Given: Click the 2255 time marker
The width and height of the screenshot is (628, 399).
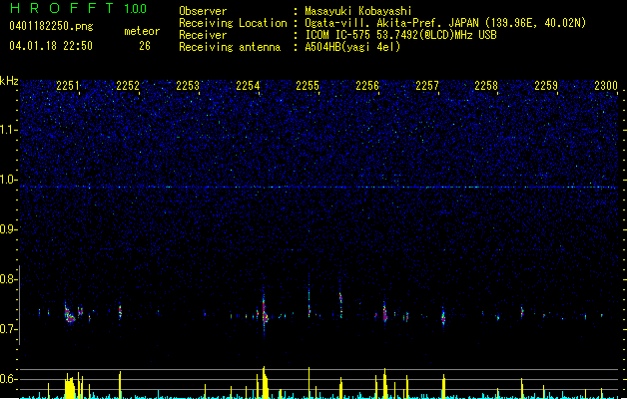Looking at the screenshot, I should coord(308,86).
